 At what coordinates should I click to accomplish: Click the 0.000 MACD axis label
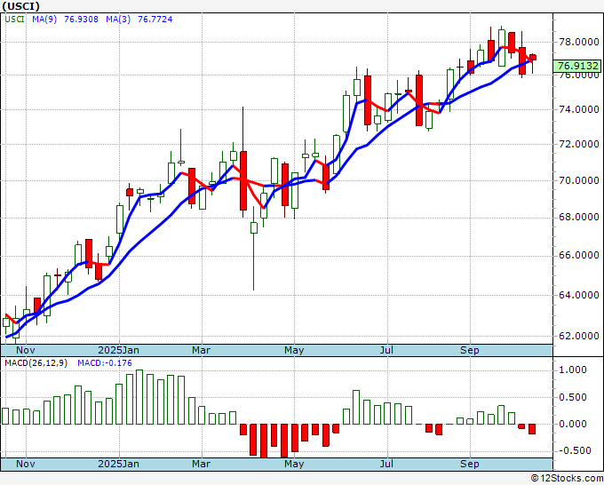pos(572,424)
